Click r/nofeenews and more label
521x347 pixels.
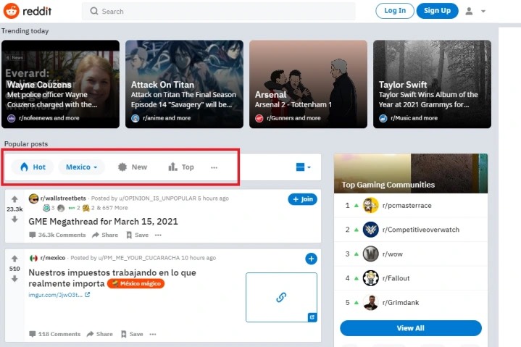point(49,118)
